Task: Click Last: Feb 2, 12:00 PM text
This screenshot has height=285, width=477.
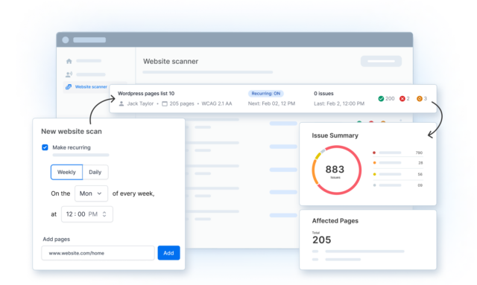Action: tap(339, 103)
